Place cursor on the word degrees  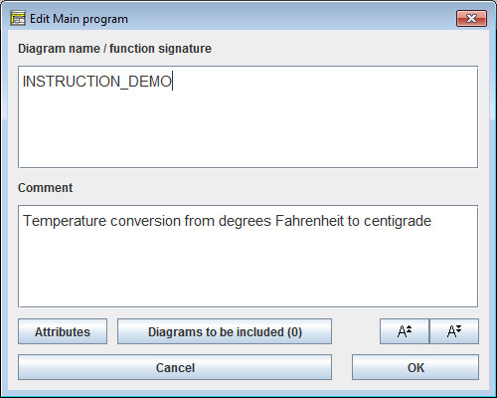point(246,222)
